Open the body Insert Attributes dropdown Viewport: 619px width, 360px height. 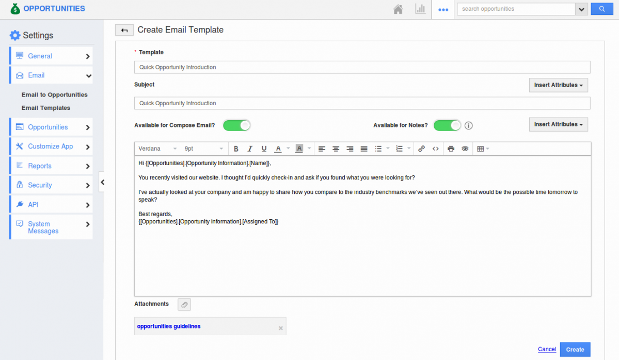pyautogui.click(x=558, y=125)
